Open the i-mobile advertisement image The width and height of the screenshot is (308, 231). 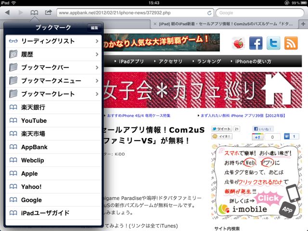[x=257, y=181]
